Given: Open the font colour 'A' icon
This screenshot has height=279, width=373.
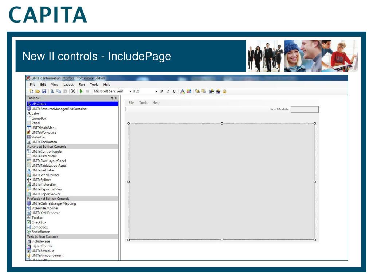Looking at the screenshot, I should (x=182, y=91).
